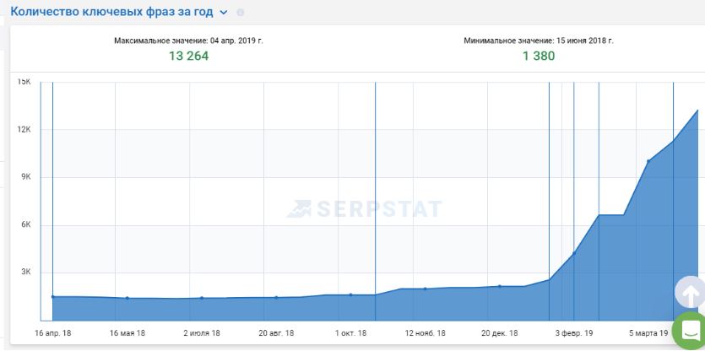Click the 3K y-axis label
The height and width of the screenshot is (351, 705).
click(x=26, y=273)
